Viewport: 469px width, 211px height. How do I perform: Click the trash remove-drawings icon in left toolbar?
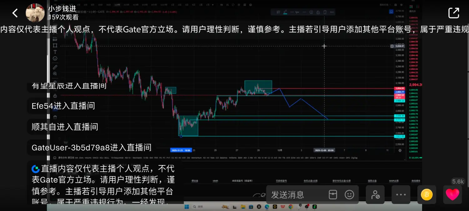[55, 117]
